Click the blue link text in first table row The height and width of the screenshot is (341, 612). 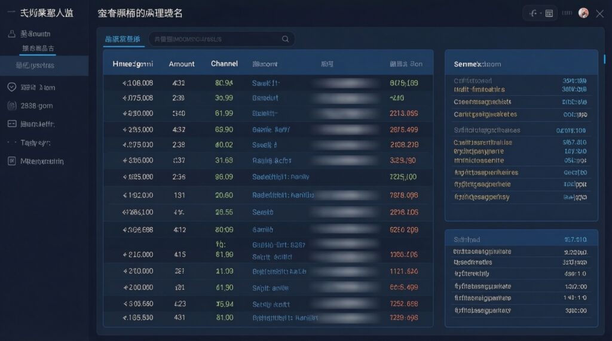265,84
